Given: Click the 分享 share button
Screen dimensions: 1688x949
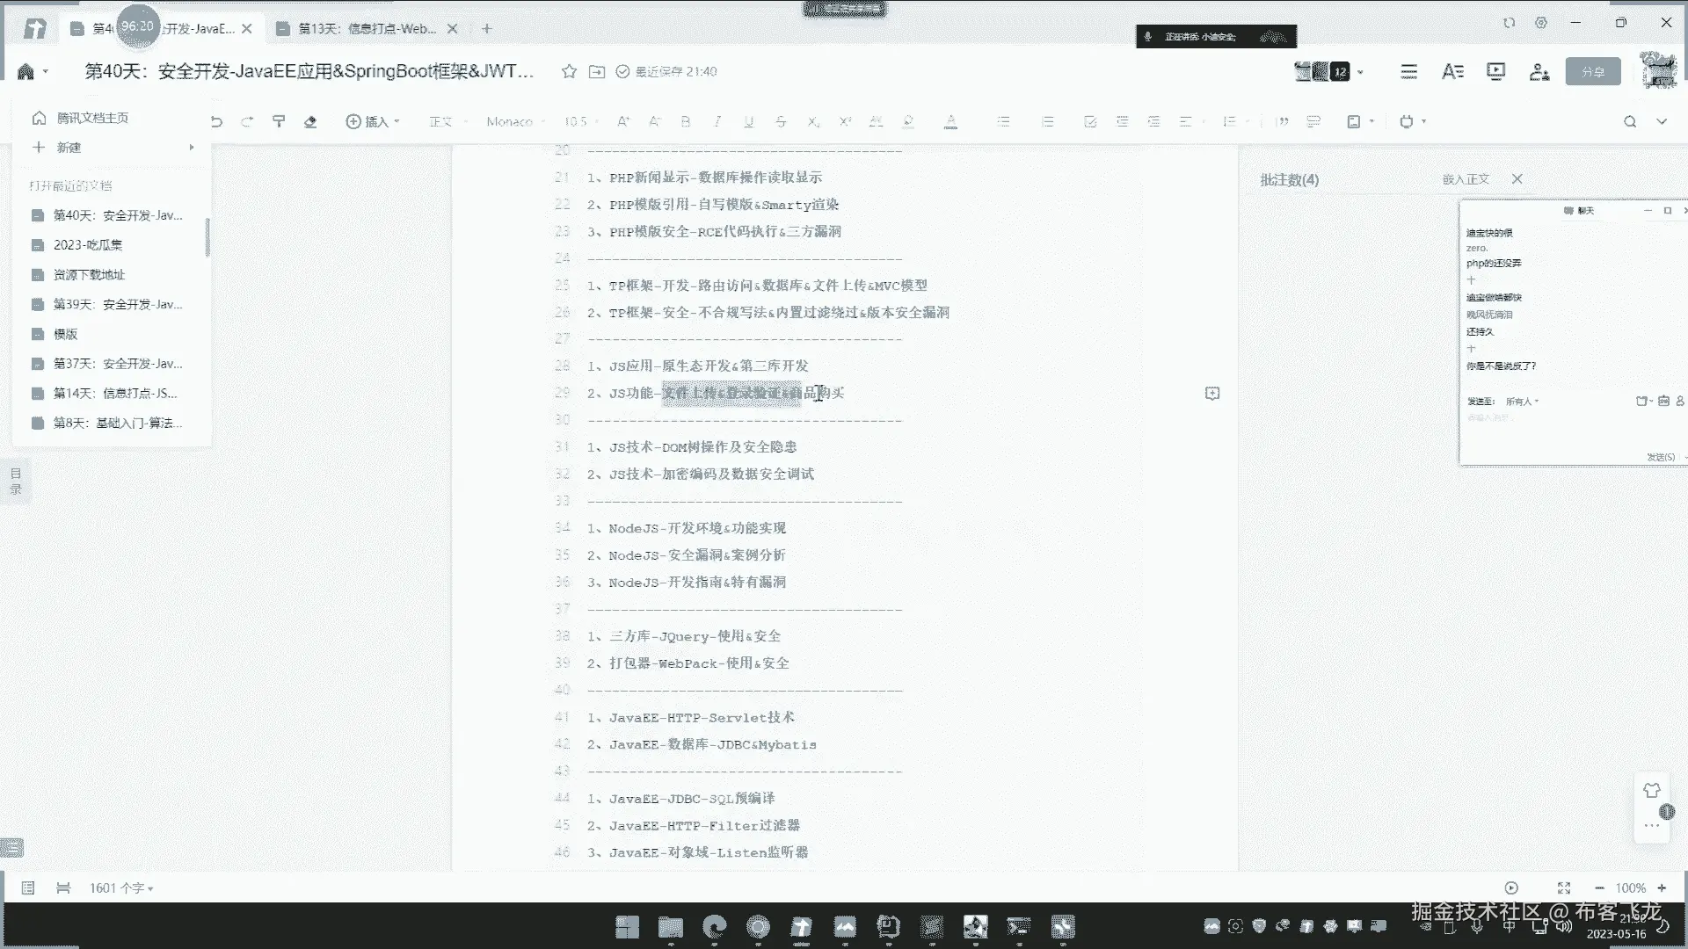Looking at the screenshot, I should [1592, 72].
